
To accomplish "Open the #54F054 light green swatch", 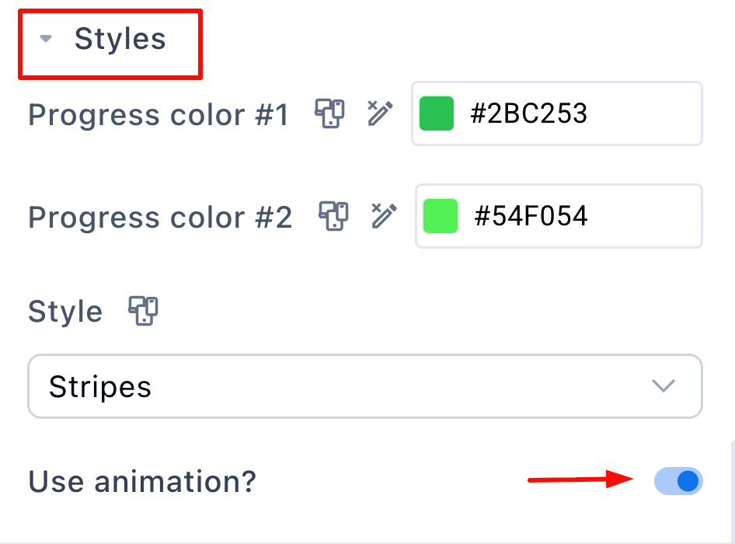I will coord(441,216).
